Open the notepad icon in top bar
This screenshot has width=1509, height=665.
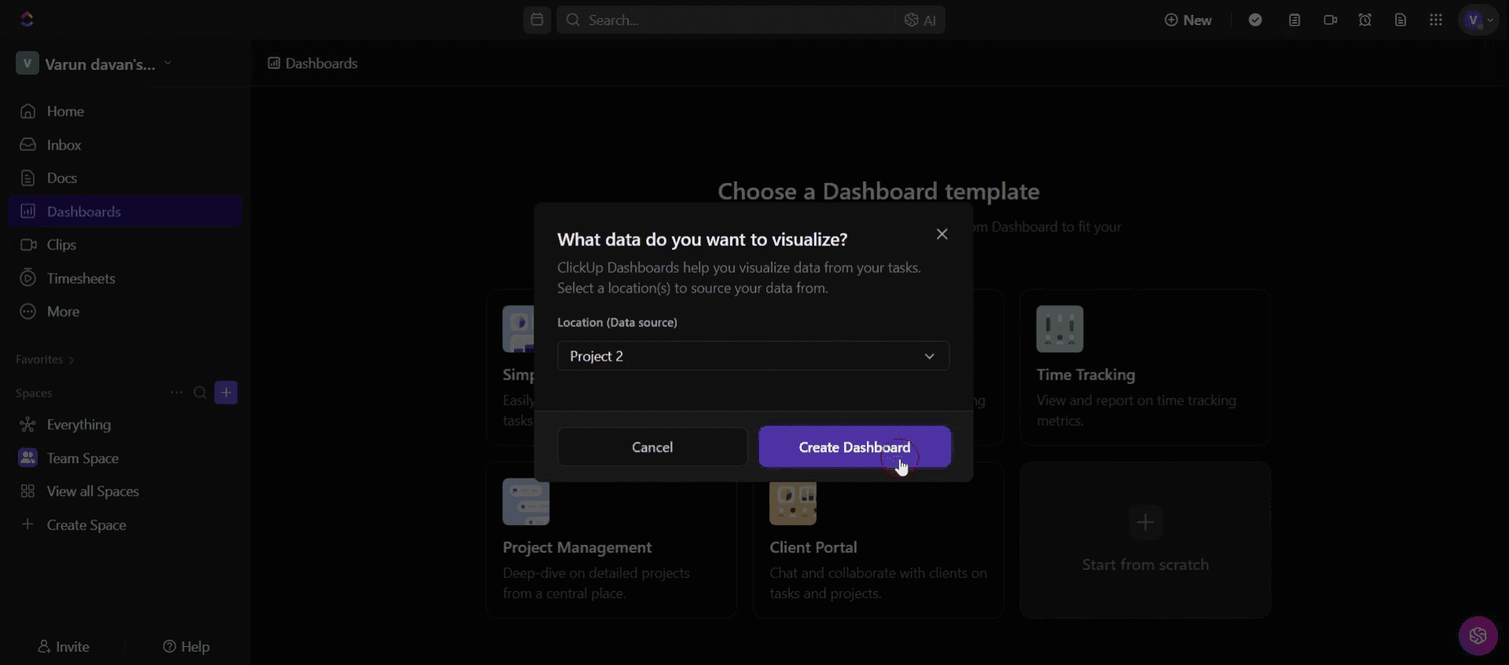[x=1294, y=20]
